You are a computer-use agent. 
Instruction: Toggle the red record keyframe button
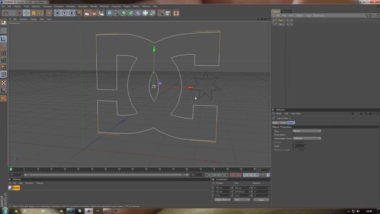click(x=232, y=175)
